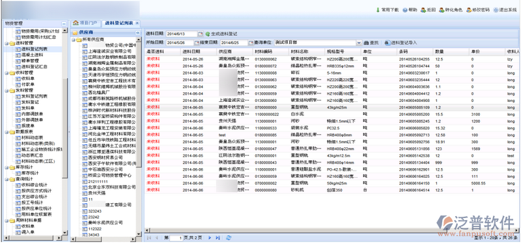Select supplier 贵州天强 in tree

point(96,193)
